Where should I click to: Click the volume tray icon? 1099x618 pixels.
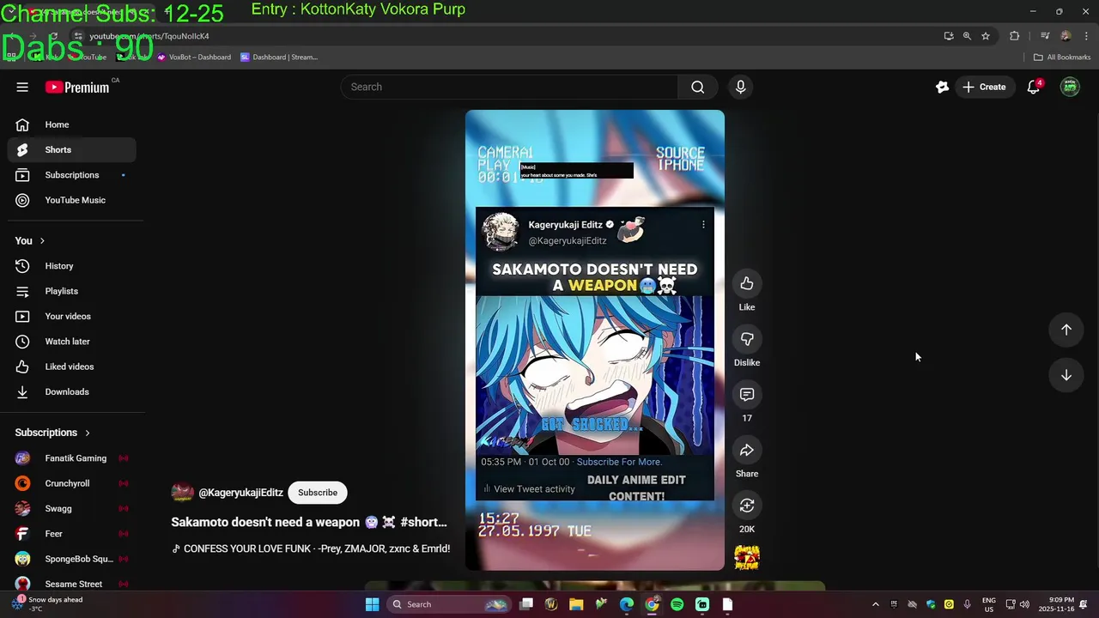coord(1024,604)
